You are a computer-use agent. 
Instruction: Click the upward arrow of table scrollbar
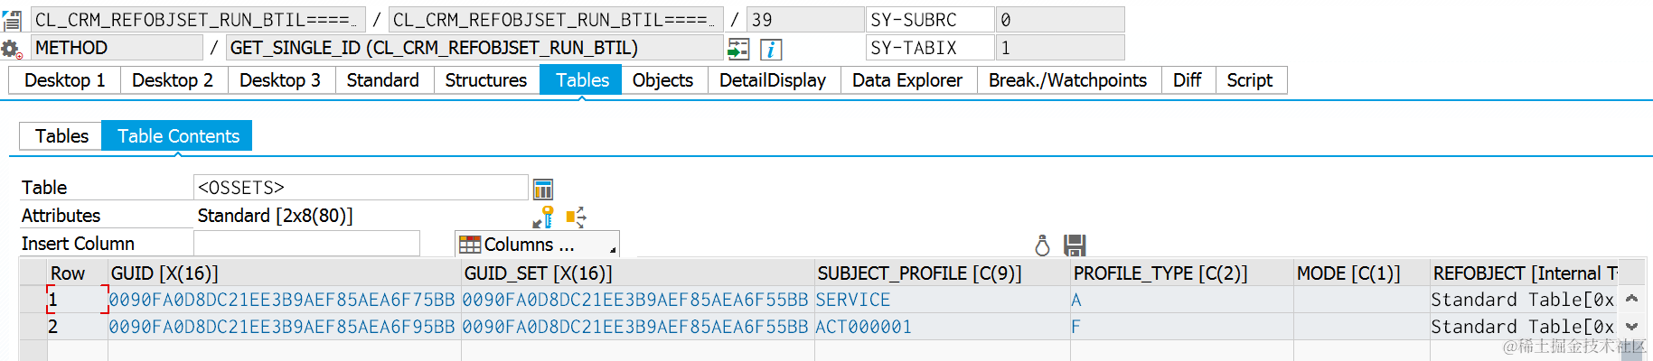pos(1631,299)
